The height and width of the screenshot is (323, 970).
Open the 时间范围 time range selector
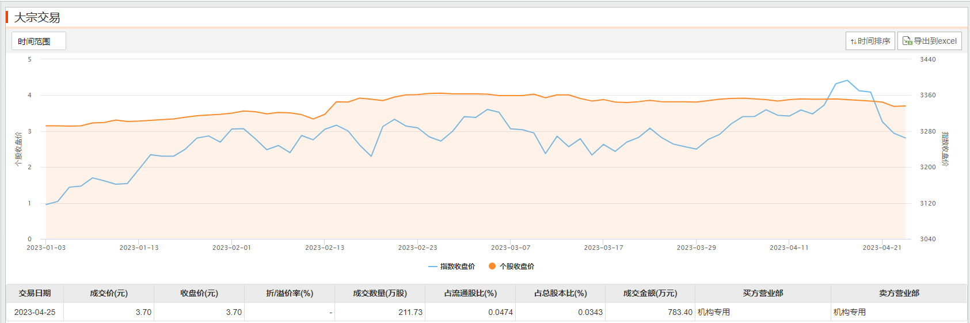39,41
